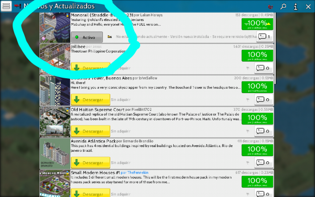Click Small Modern Houses #1 100% rating
The image size is (315, 197).
click(257, 182)
